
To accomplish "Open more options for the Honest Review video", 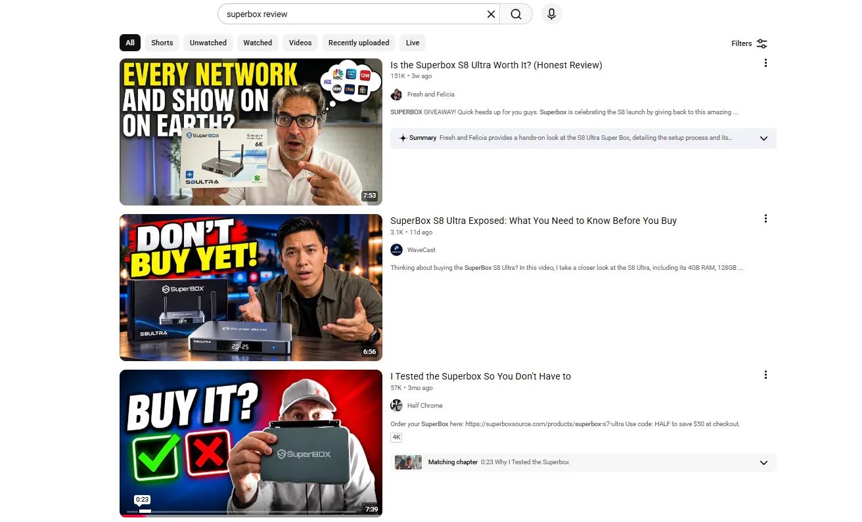I will tap(765, 63).
